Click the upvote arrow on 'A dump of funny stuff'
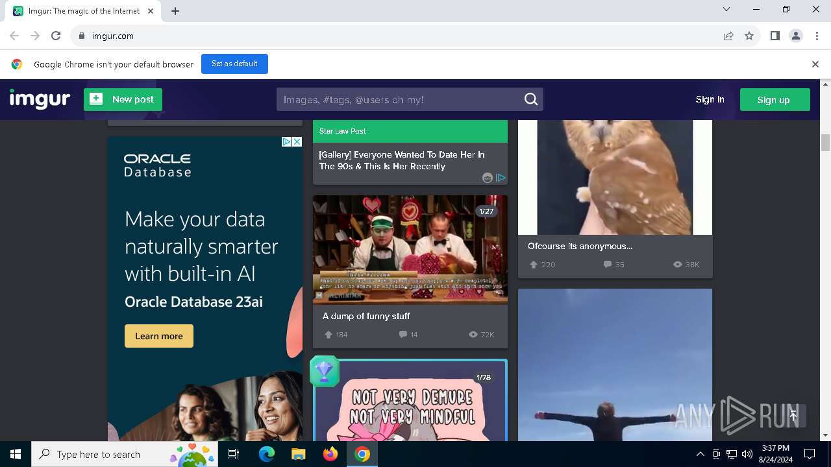The height and width of the screenshot is (467, 831). click(x=329, y=335)
